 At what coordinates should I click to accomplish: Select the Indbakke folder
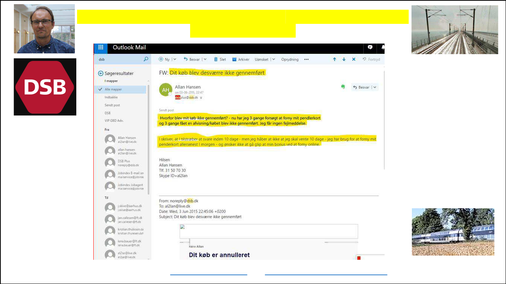[x=112, y=97]
